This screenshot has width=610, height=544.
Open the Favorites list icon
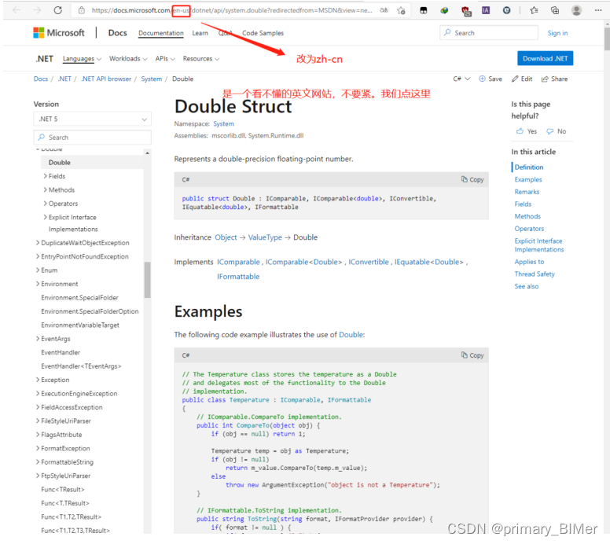534,10
